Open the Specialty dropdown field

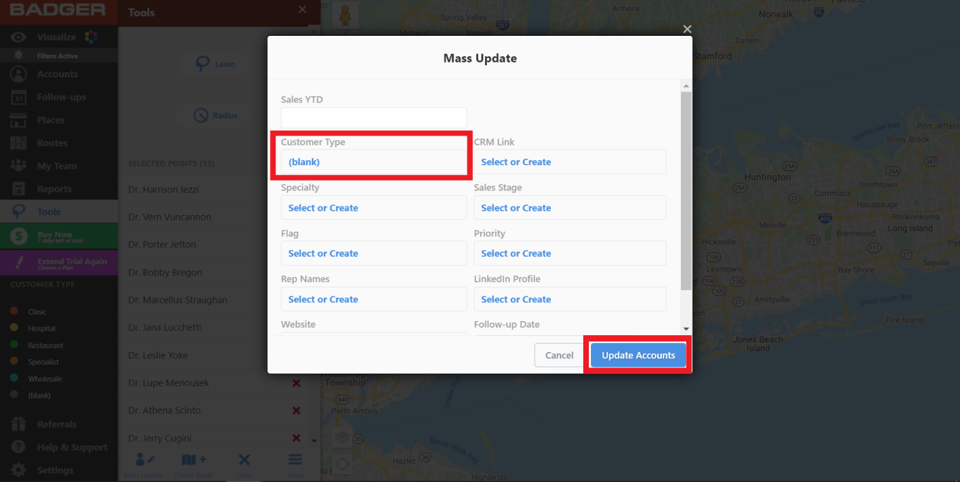point(374,208)
